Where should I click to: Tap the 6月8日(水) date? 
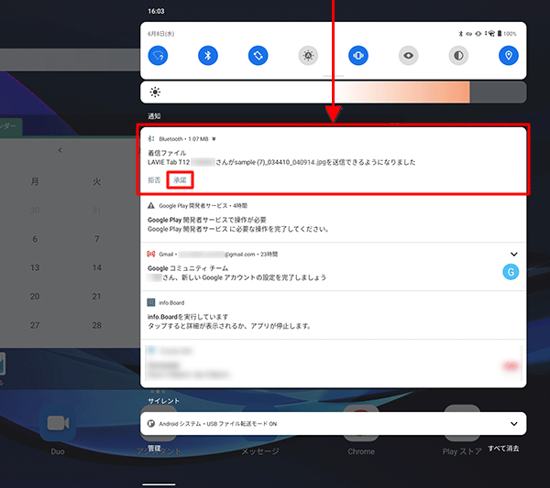[161, 34]
